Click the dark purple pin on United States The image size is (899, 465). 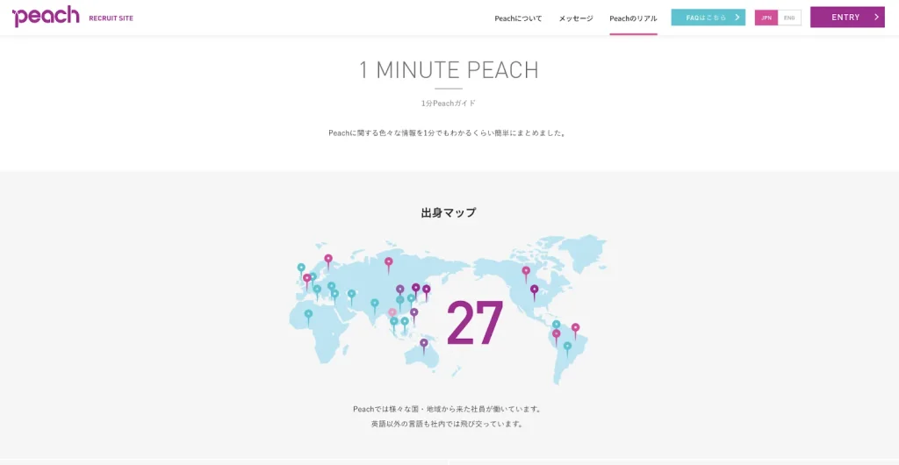[535, 291]
